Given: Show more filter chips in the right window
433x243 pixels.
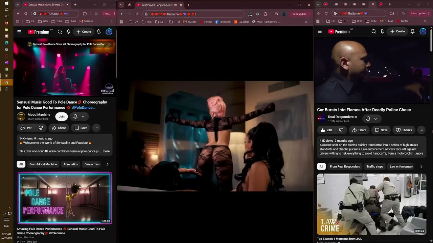Looking at the screenshot, I should (421, 166).
